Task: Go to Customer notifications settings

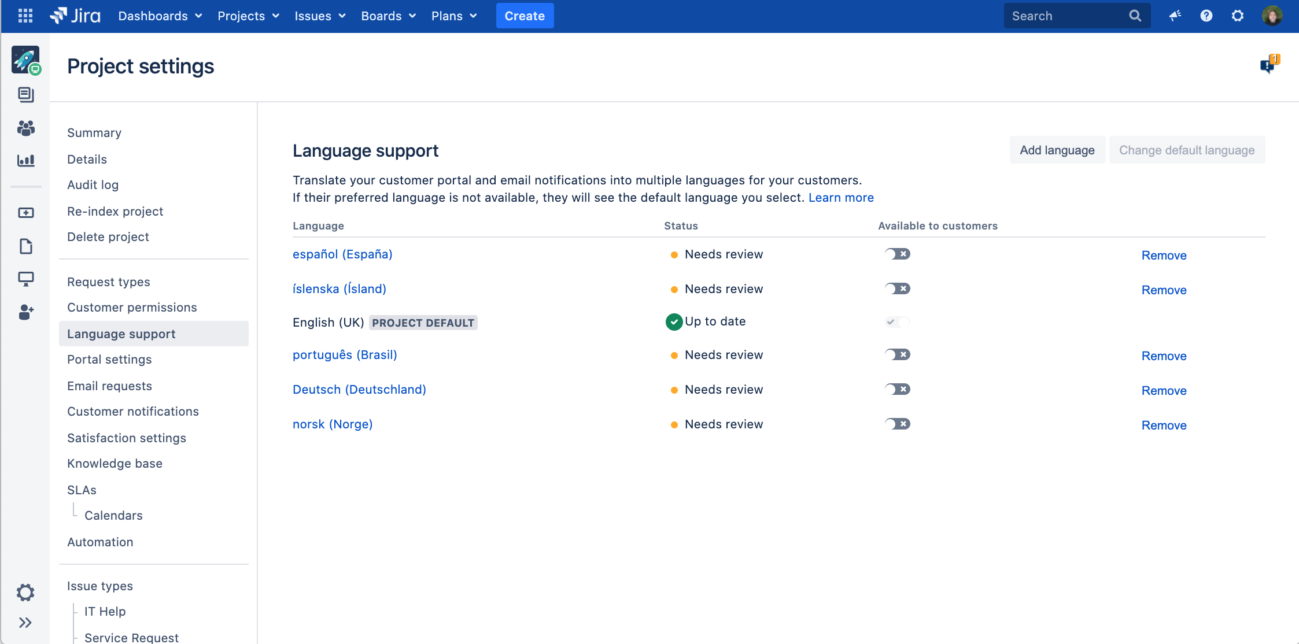Action: [133, 412]
